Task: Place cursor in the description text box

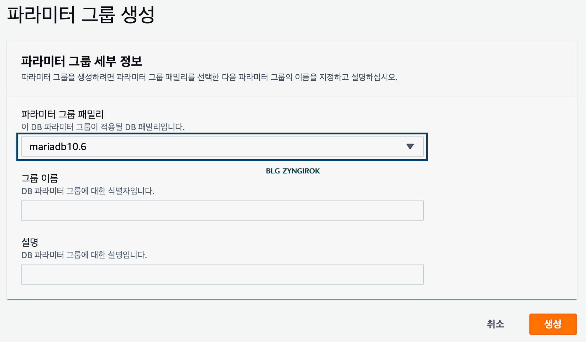Action: pyautogui.click(x=222, y=274)
